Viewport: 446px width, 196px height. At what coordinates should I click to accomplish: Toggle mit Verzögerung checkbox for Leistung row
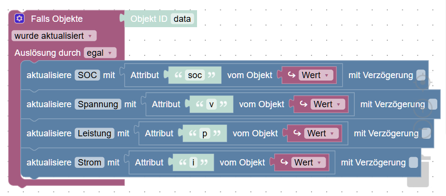pos(426,133)
